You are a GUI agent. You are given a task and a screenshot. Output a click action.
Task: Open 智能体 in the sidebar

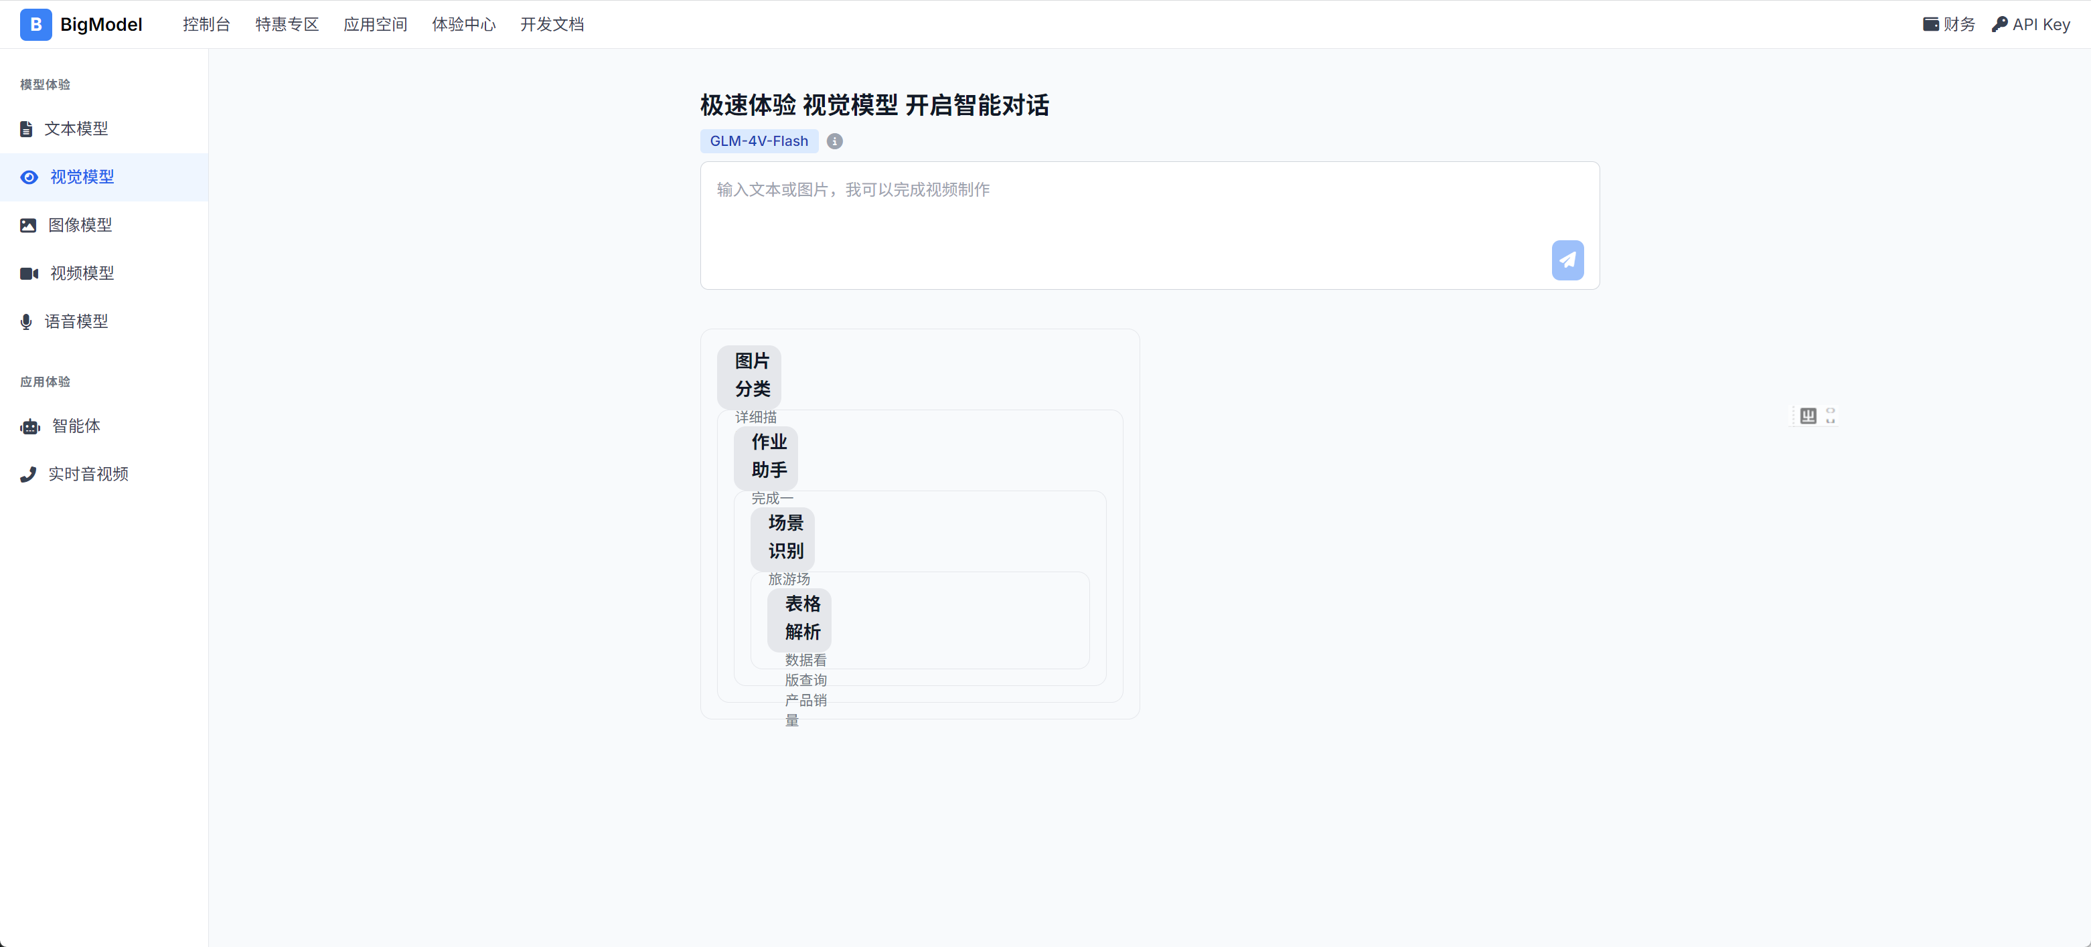[x=104, y=427]
